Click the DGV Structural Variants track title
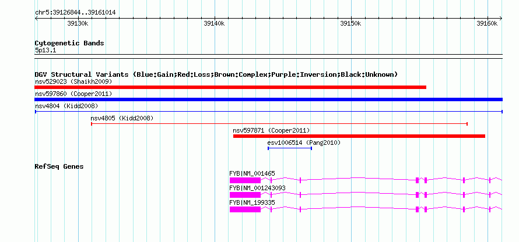Image resolution: width=519 pixels, height=242 pixels. point(216,74)
